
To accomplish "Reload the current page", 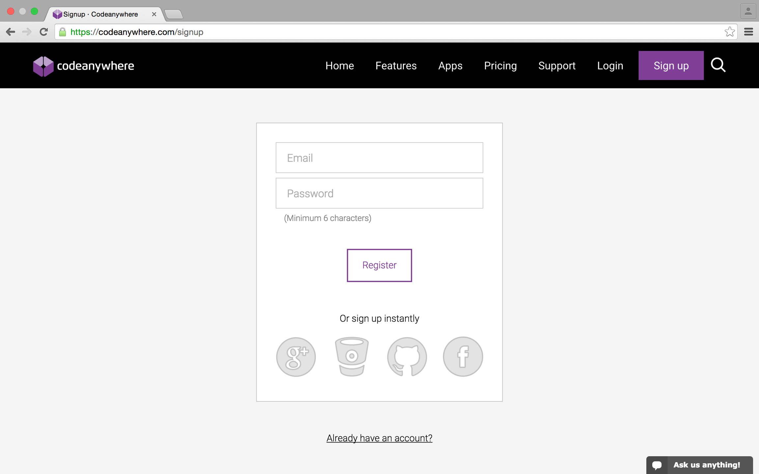I will [43, 32].
